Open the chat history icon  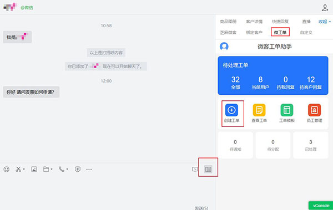(x=195, y=169)
